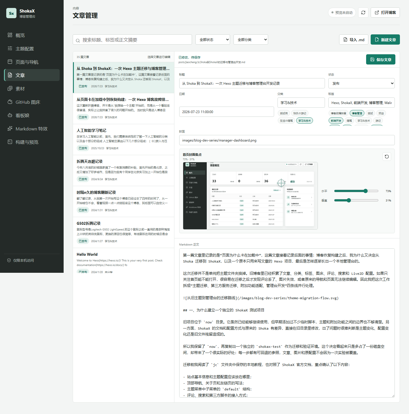The height and width of the screenshot is (414, 409).
Task: Open 素材 assets section
Action: click(32, 89)
